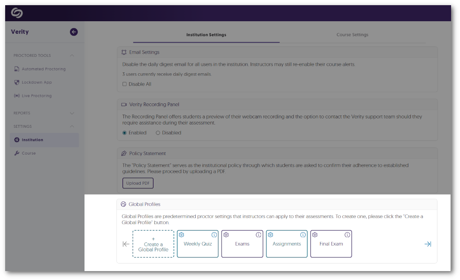This screenshot has width=460, height=280.
Task: Click the Global Profiles section icon
Action: [x=123, y=204]
